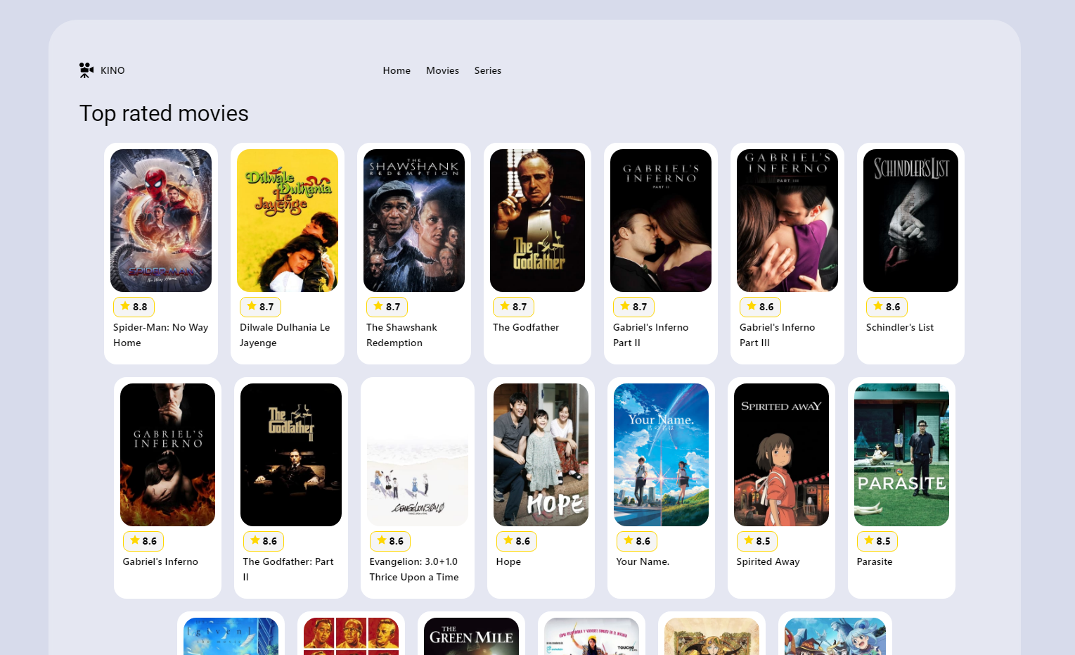Click the 8.7 star badge for The Godfather
Image resolution: width=1075 pixels, height=655 pixels.
[513, 307]
